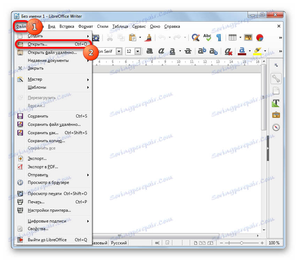Open the Справка menu

tap(172, 26)
